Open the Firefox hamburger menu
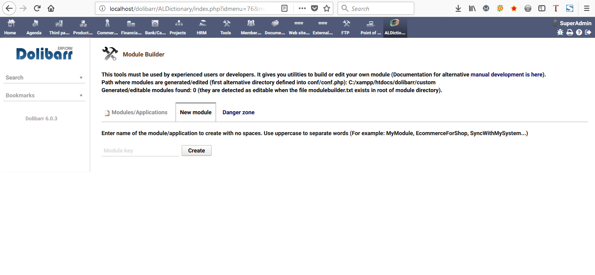Viewport: 595px width, 275px height. click(587, 8)
